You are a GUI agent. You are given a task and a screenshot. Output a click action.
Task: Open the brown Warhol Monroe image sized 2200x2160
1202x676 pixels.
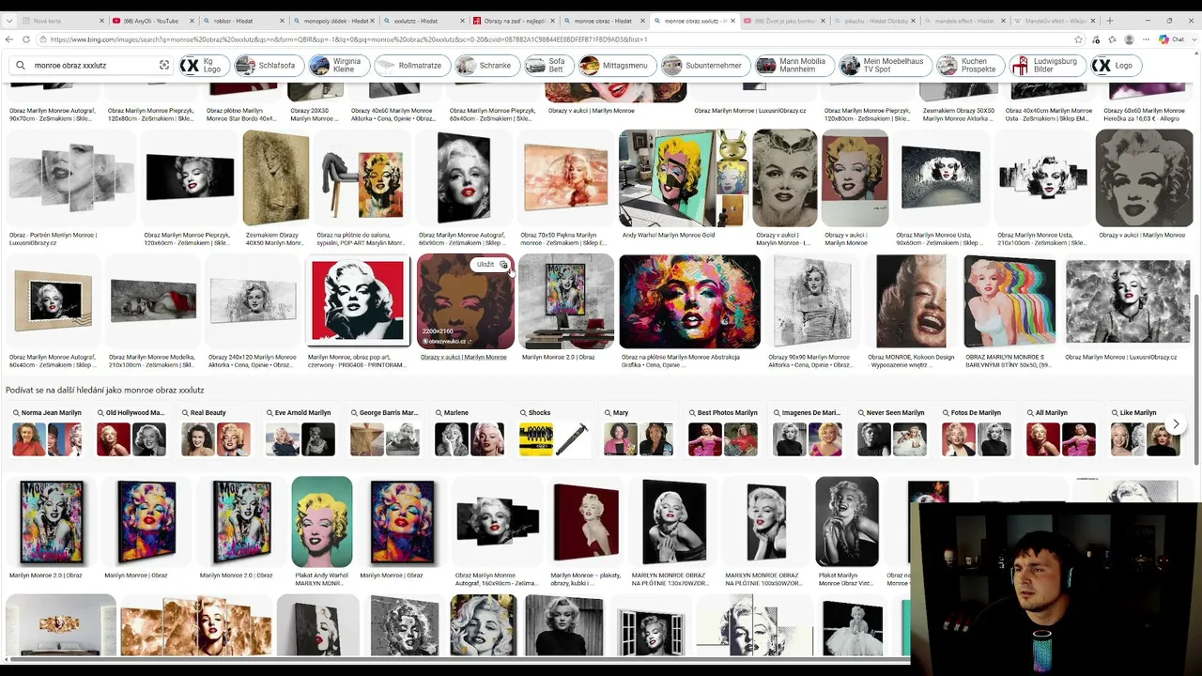click(465, 301)
